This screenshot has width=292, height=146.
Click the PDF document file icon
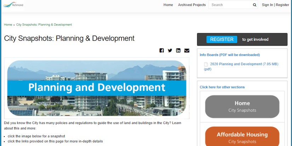206,64
